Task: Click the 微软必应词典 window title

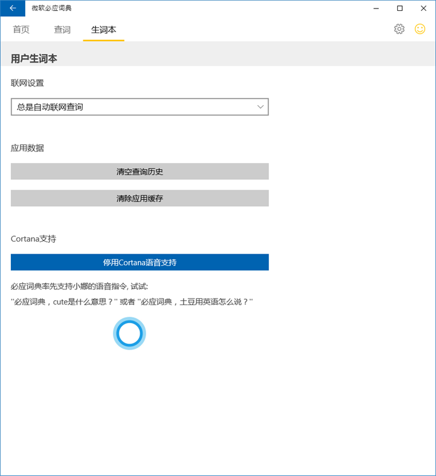Action: click(x=51, y=8)
